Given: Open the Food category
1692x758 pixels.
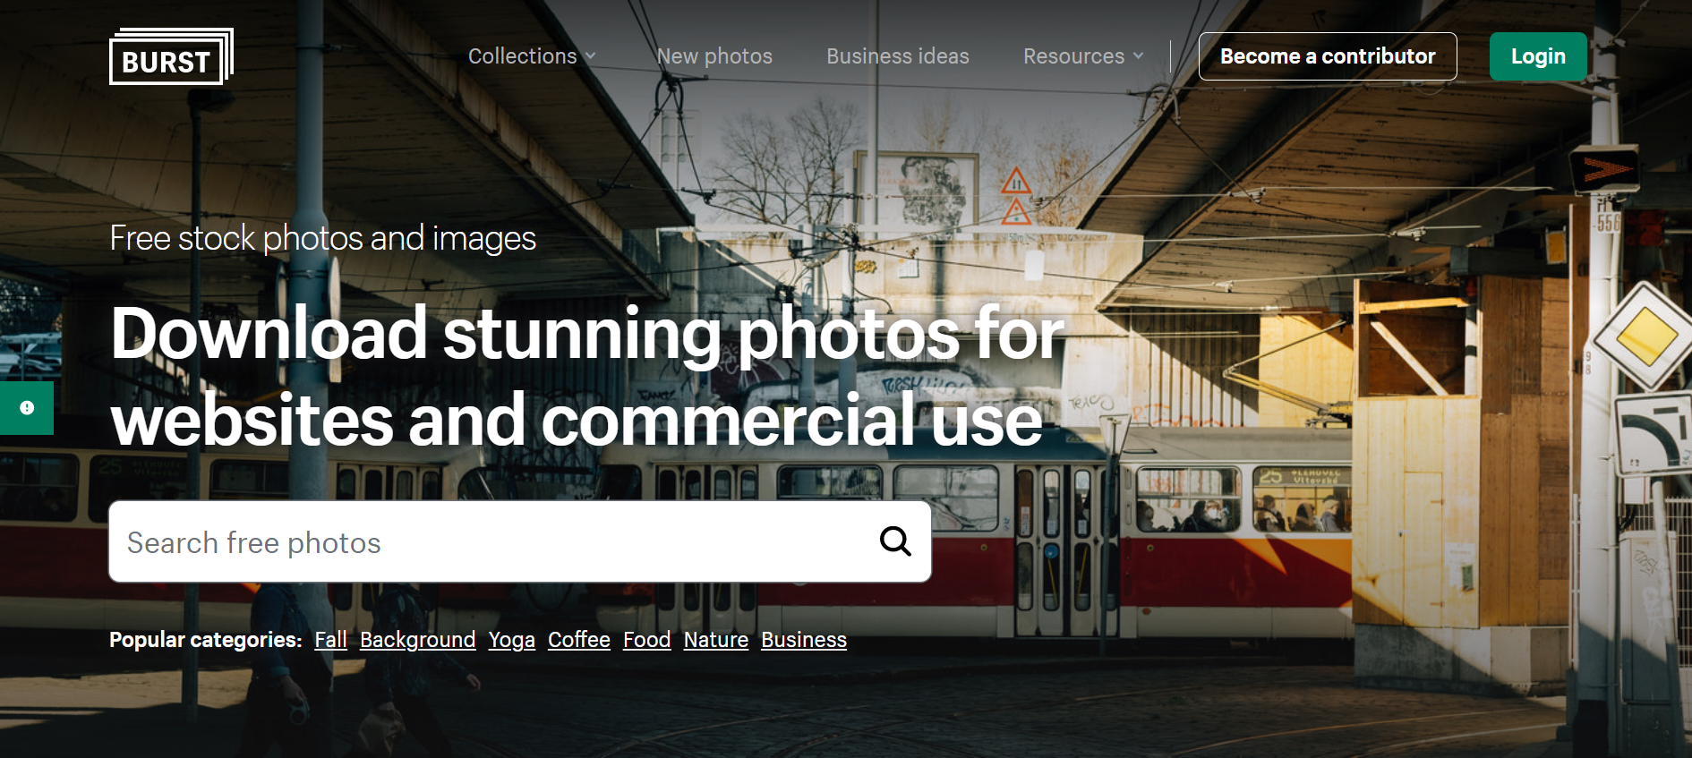Looking at the screenshot, I should pos(647,640).
